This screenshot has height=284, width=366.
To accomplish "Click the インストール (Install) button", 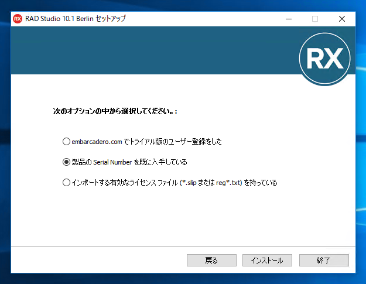I will (x=267, y=260).
